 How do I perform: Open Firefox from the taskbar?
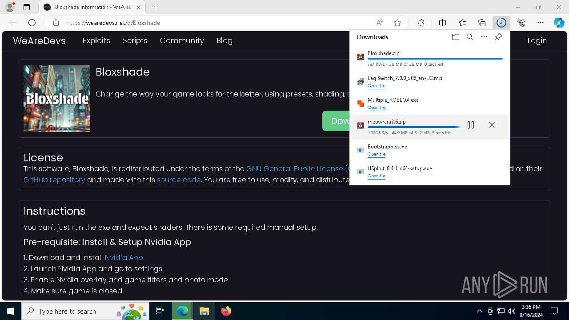pos(226,311)
